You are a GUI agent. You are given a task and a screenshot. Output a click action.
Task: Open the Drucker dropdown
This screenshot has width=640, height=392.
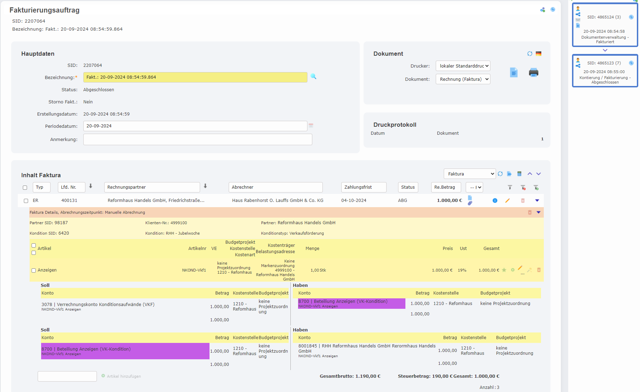tap(463, 66)
